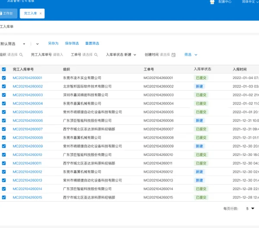The image size is (259, 228).
Task: Click work order MO202104260011 cell
Action: pyautogui.click(x=158, y=163)
